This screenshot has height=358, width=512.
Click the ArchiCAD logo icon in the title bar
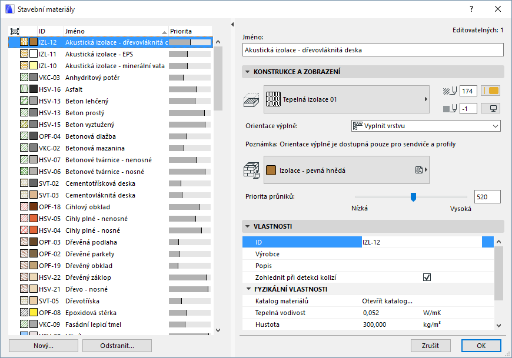pos(10,9)
